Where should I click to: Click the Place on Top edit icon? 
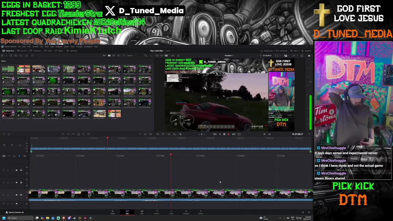84,134
